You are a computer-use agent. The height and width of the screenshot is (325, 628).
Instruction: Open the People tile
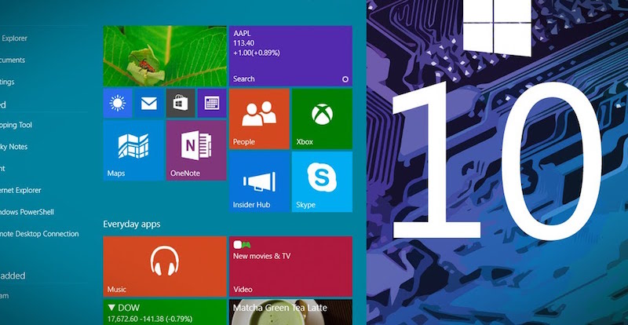tap(259, 119)
